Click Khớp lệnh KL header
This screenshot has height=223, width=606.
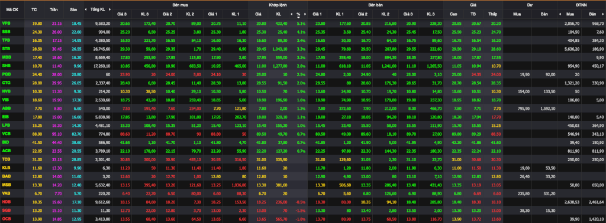[279, 14]
